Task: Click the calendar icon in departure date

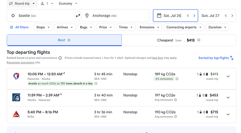Action: click(x=159, y=15)
